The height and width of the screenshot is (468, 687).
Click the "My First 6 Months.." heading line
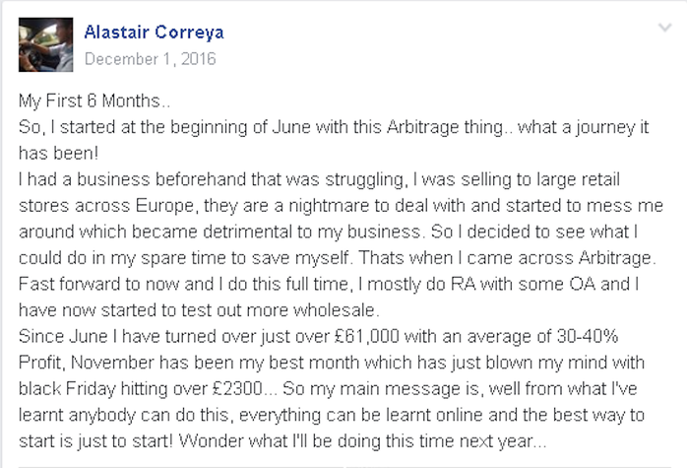coord(94,100)
